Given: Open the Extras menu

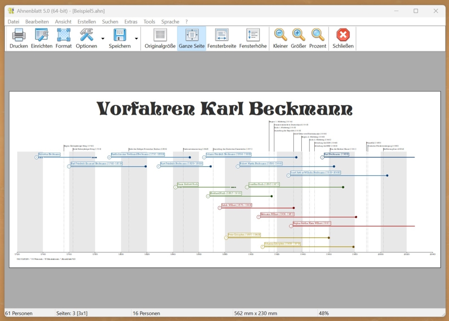Looking at the screenshot, I should pos(131,21).
